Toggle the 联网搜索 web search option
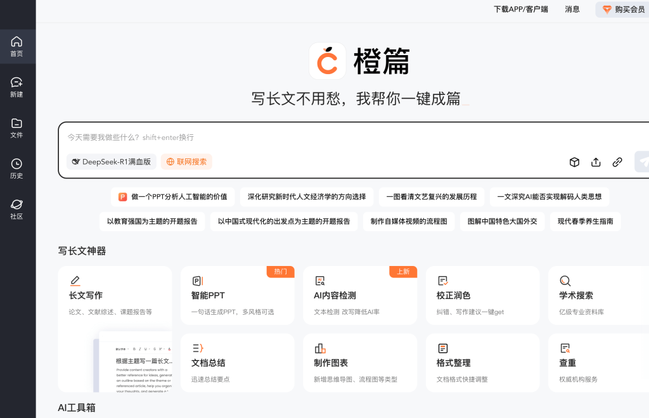This screenshot has height=418, width=649. [x=187, y=161]
